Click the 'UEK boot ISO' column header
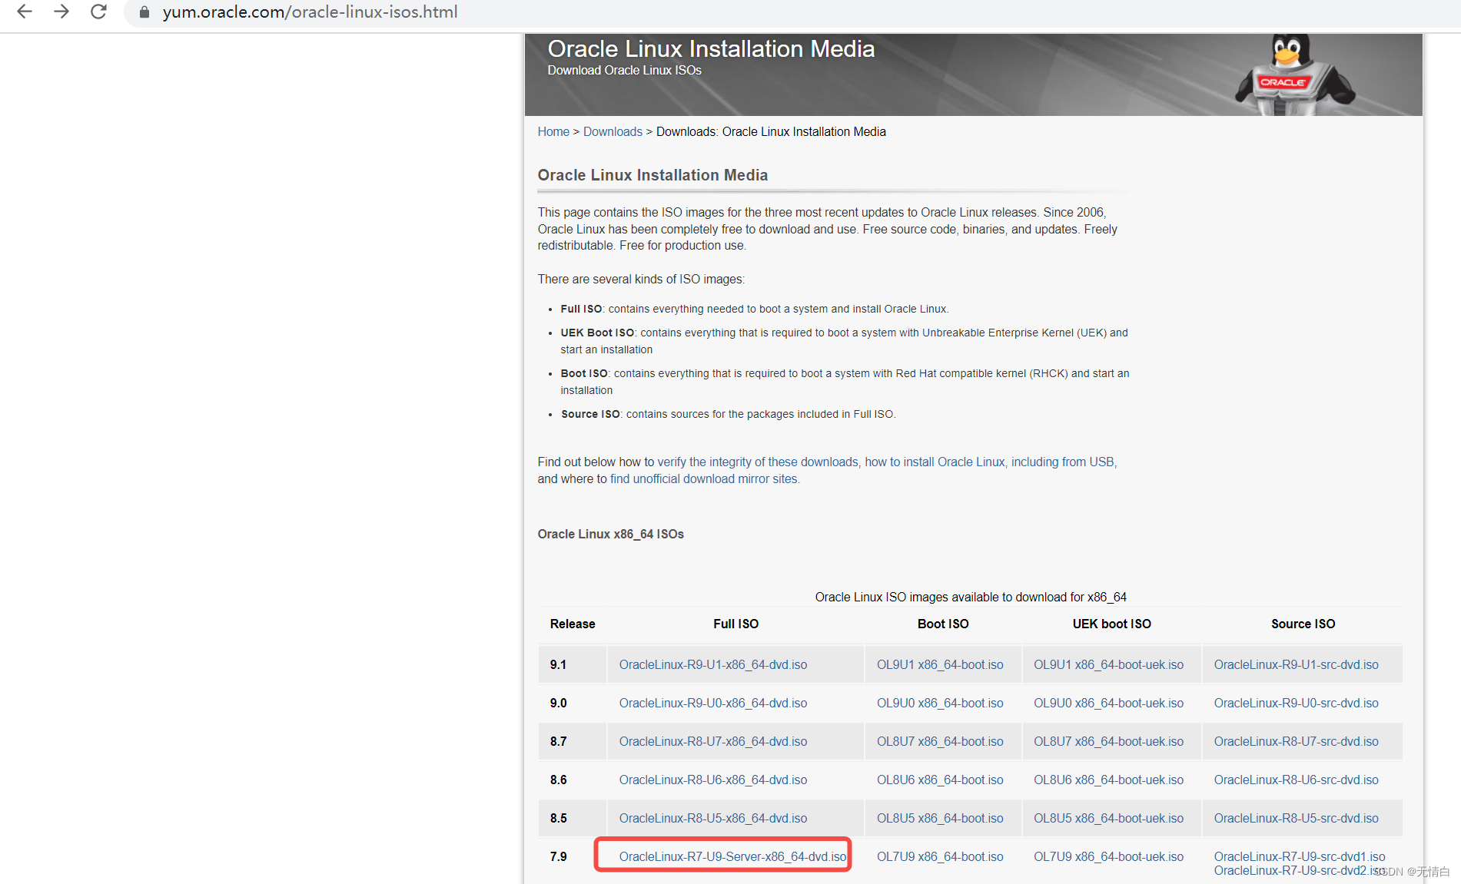Image resolution: width=1461 pixels, height=884 pixels. (x=1111, y=624)
